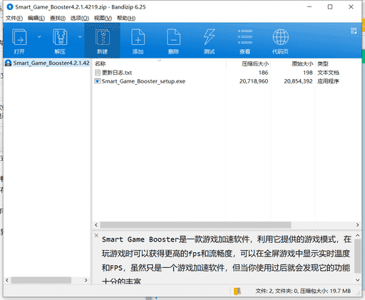Click the archive icon in the status bar

[x=237, y=291]
